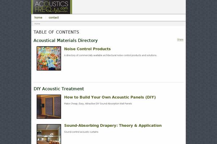Click the Noise Control Products thumbnail painting

[49, 58]
